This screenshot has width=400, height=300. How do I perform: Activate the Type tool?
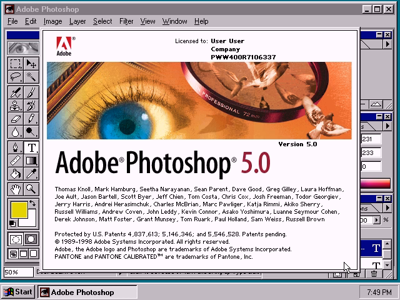coord(31,147)
